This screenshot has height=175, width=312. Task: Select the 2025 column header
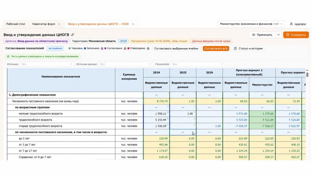[183, 73]
